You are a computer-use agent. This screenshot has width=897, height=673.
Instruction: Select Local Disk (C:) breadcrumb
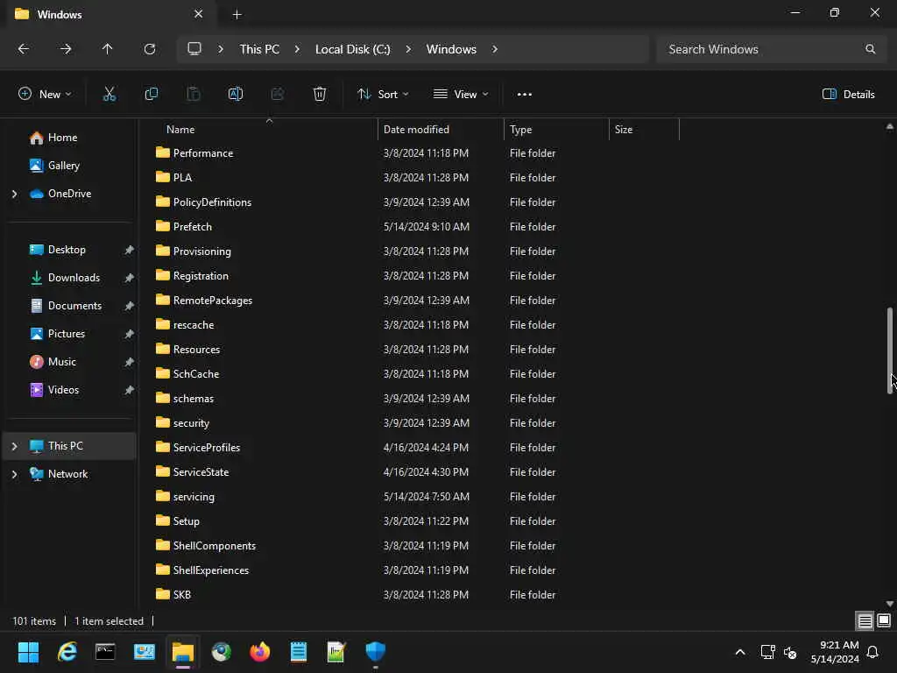click(352, 49)
